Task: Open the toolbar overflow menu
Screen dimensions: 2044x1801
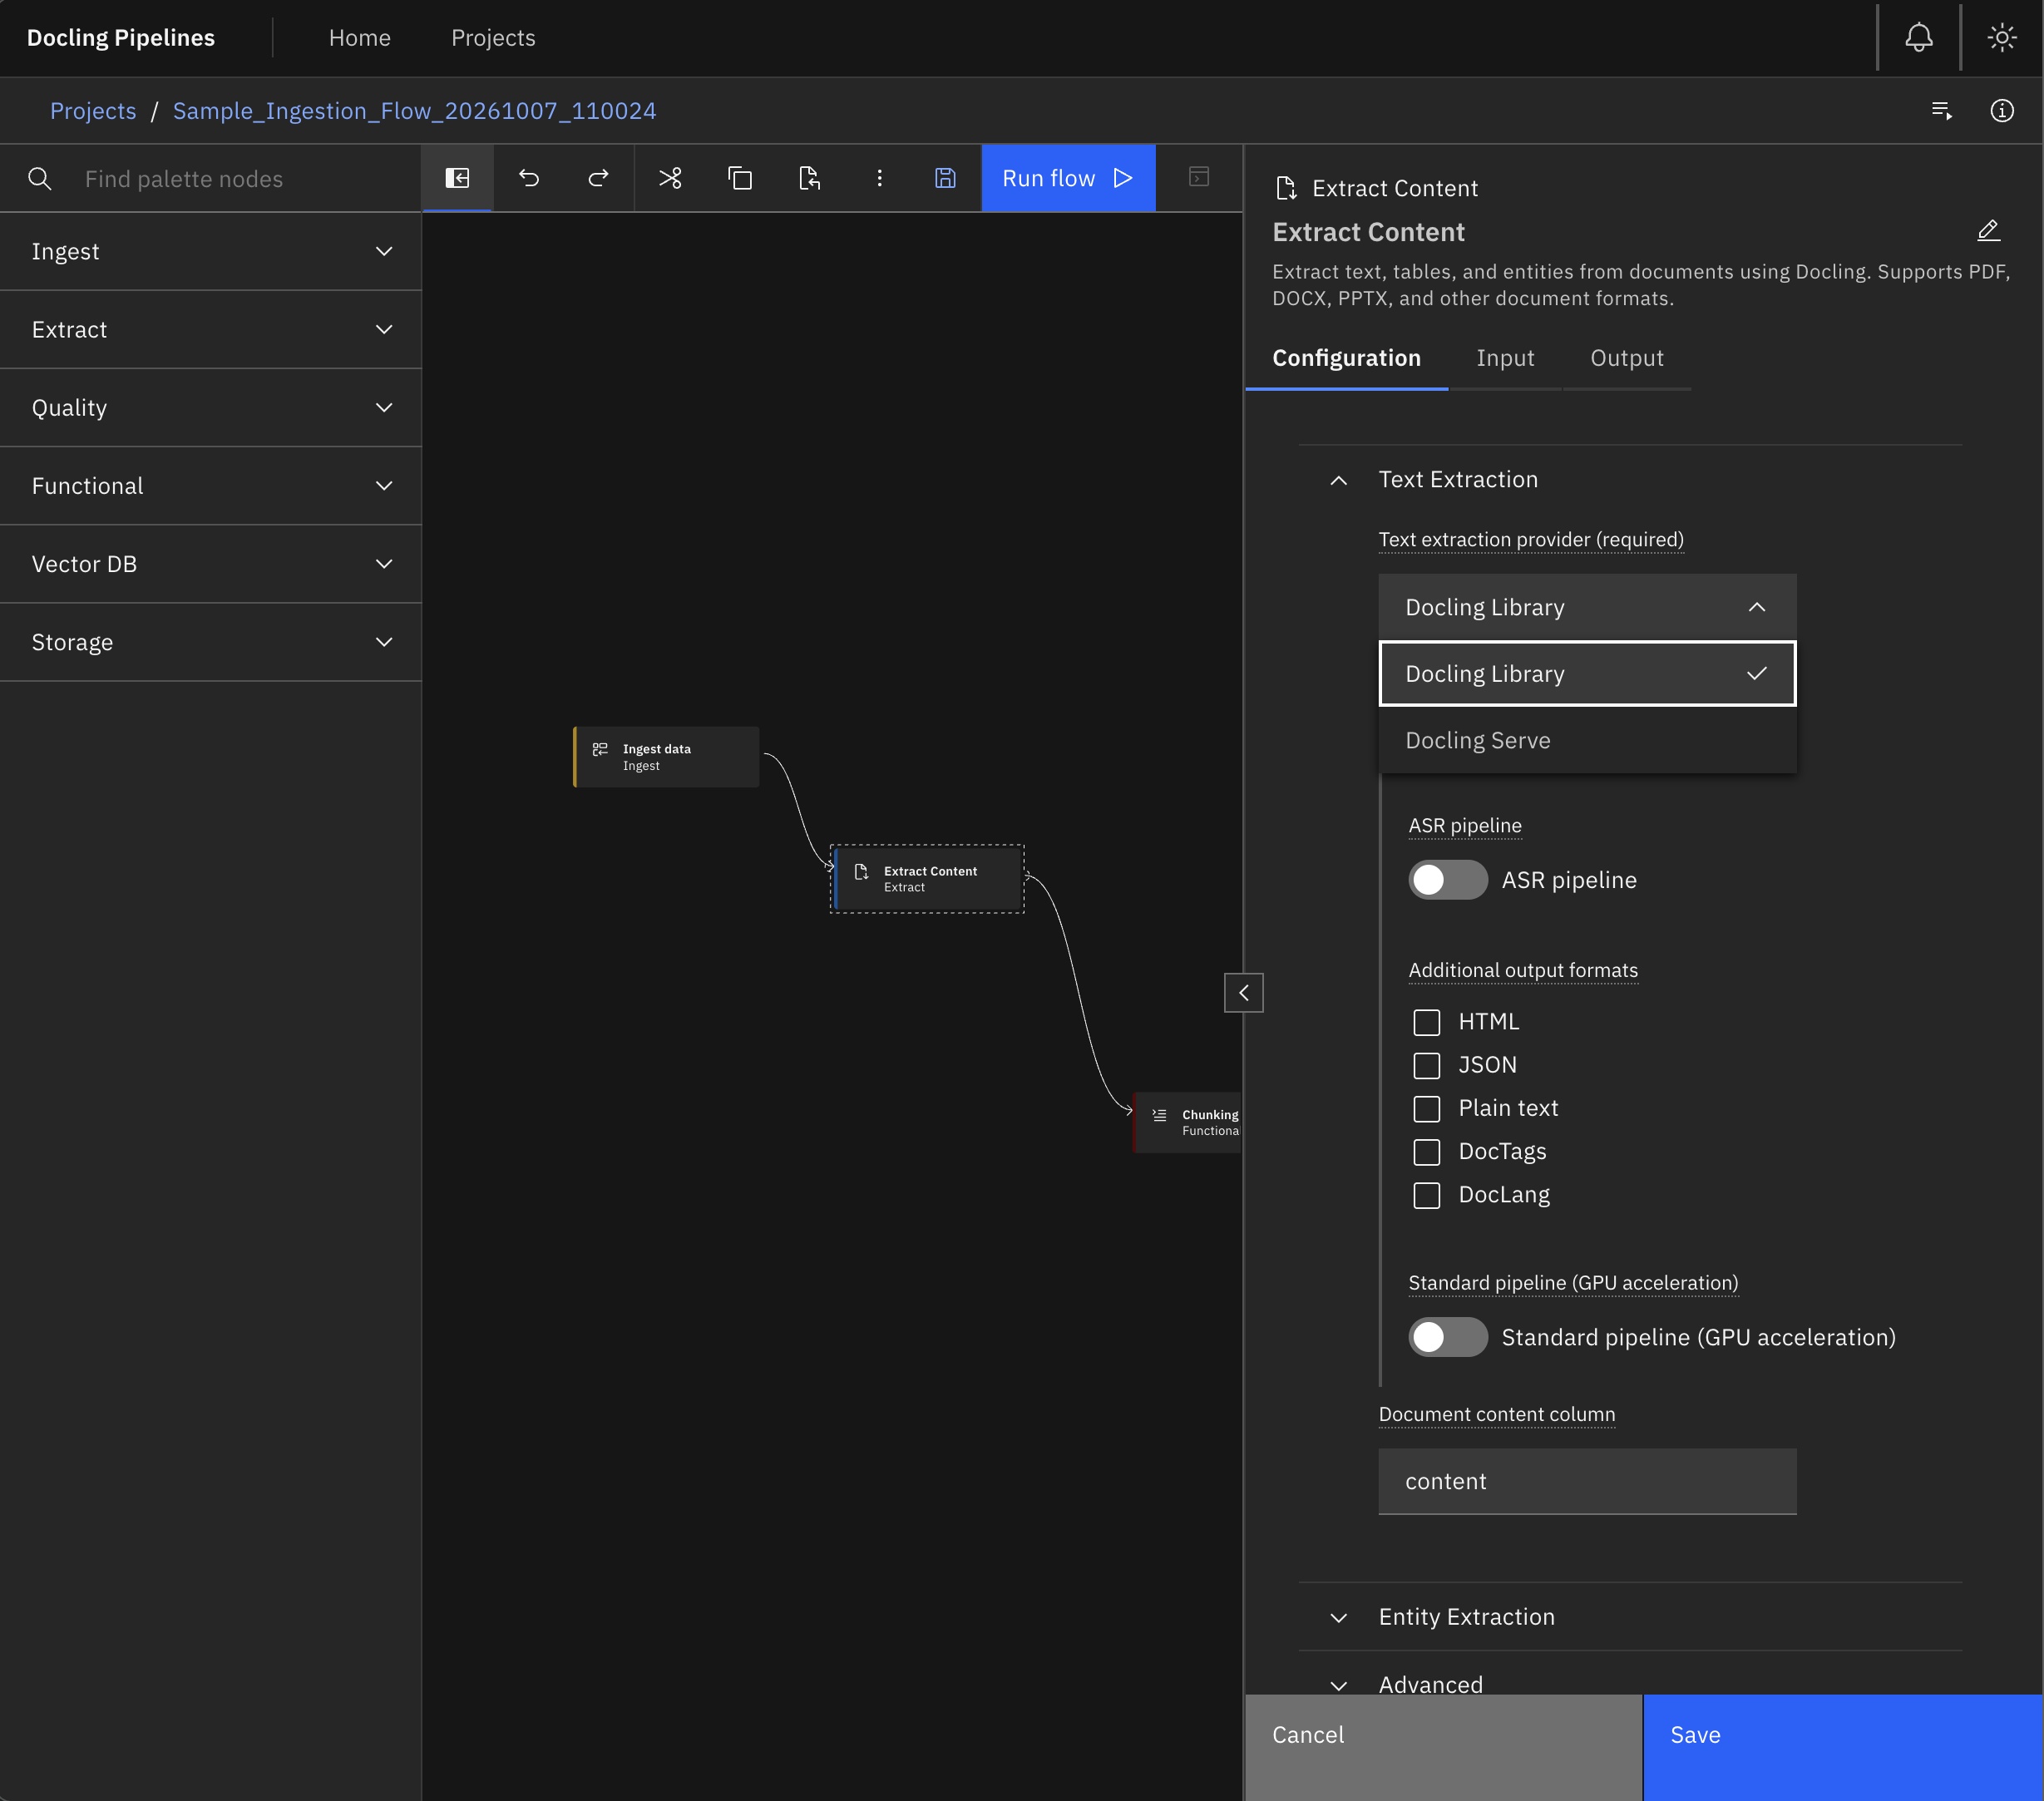Action: point(879,178)
